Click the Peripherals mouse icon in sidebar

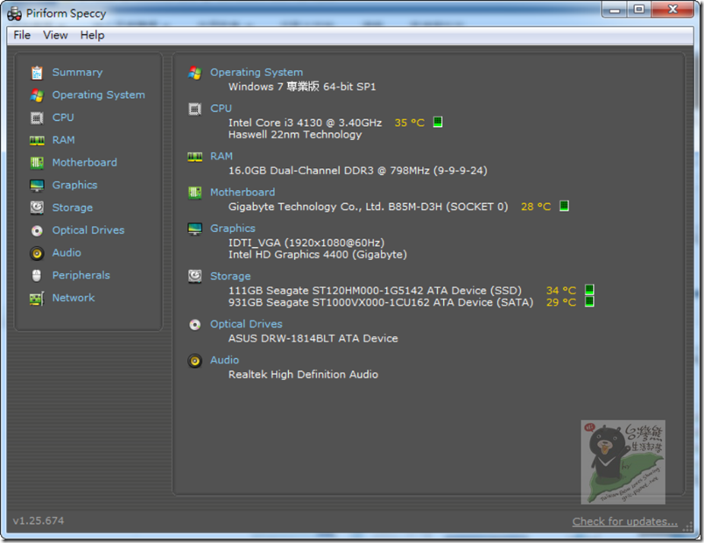pyautogui.click(x=37, y=275)
